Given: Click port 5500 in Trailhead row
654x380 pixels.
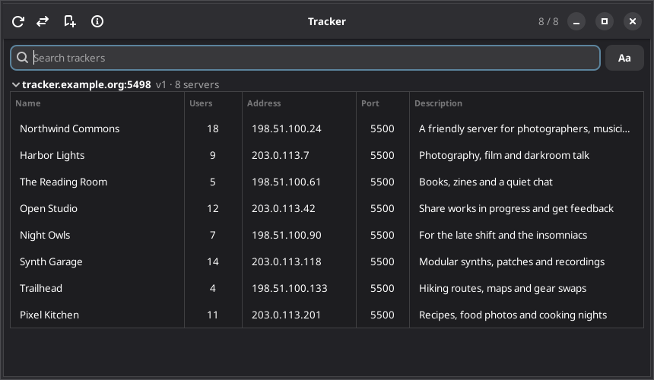Looking at the screenshot, I should [382, 288].
